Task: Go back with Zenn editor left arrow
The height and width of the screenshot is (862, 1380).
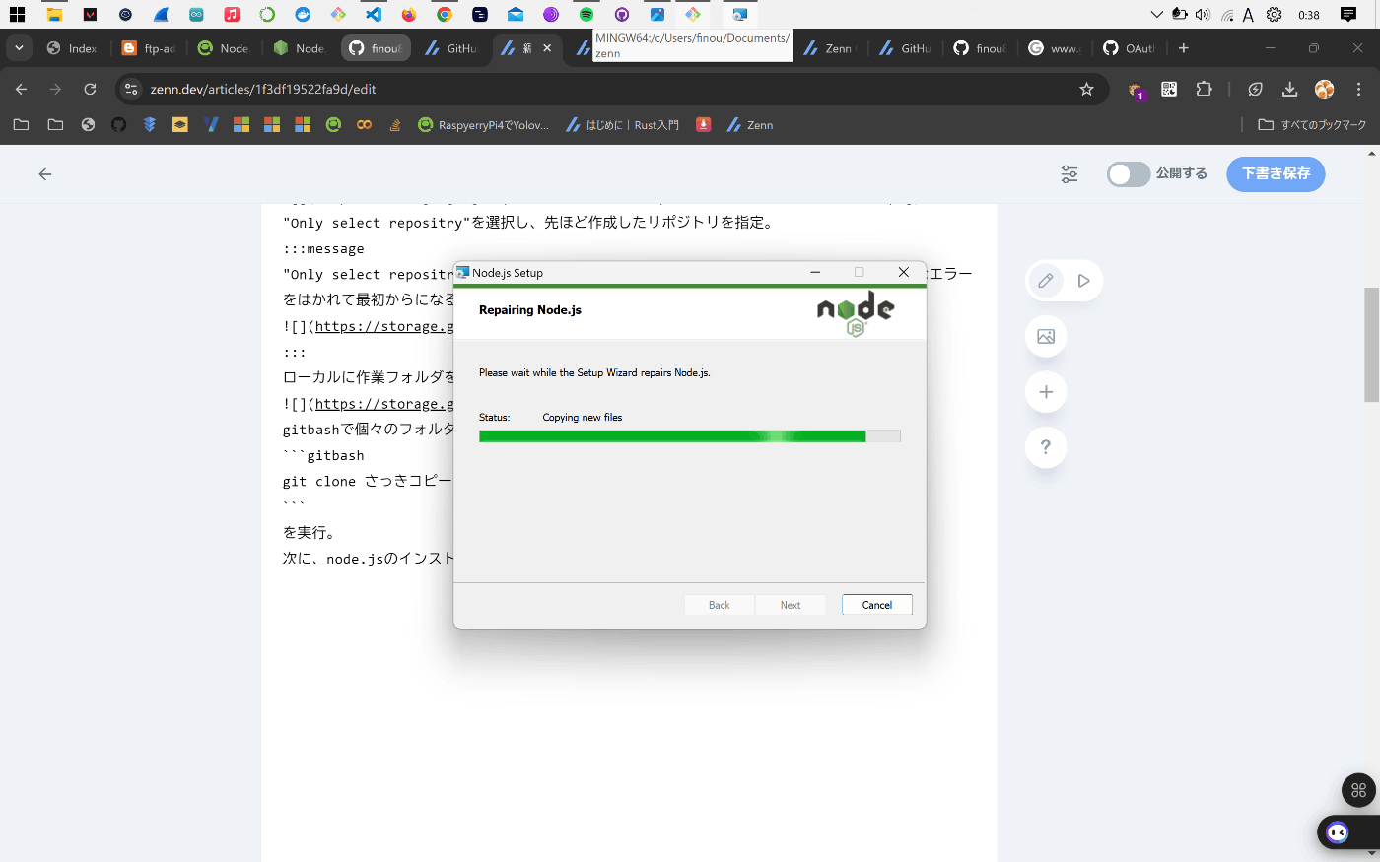Action: click(x=44, y=174)
